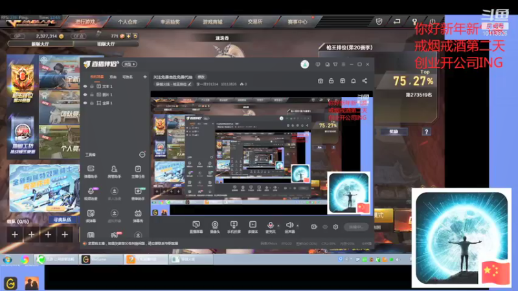
Task: Toggle visibility of 全屏 1 layer
Action: (x=85, y=103)
